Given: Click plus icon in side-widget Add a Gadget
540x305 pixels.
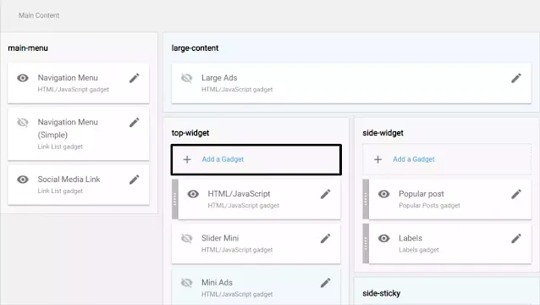Looking at the screenshot, I should [x=377, y=159].
